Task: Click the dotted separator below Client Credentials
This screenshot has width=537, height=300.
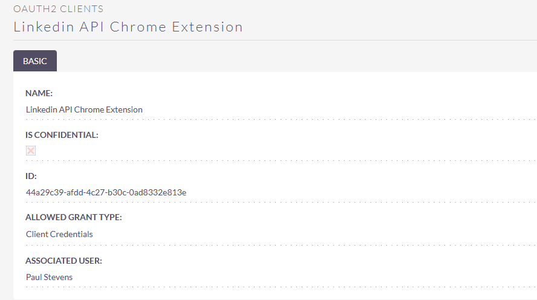Action: (281, 245)
